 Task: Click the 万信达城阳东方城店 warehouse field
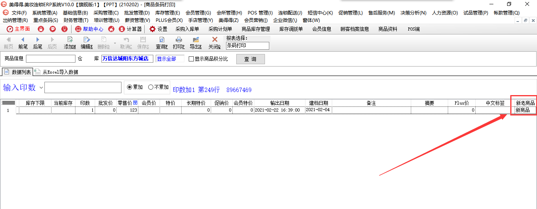(x=127, y=59)
